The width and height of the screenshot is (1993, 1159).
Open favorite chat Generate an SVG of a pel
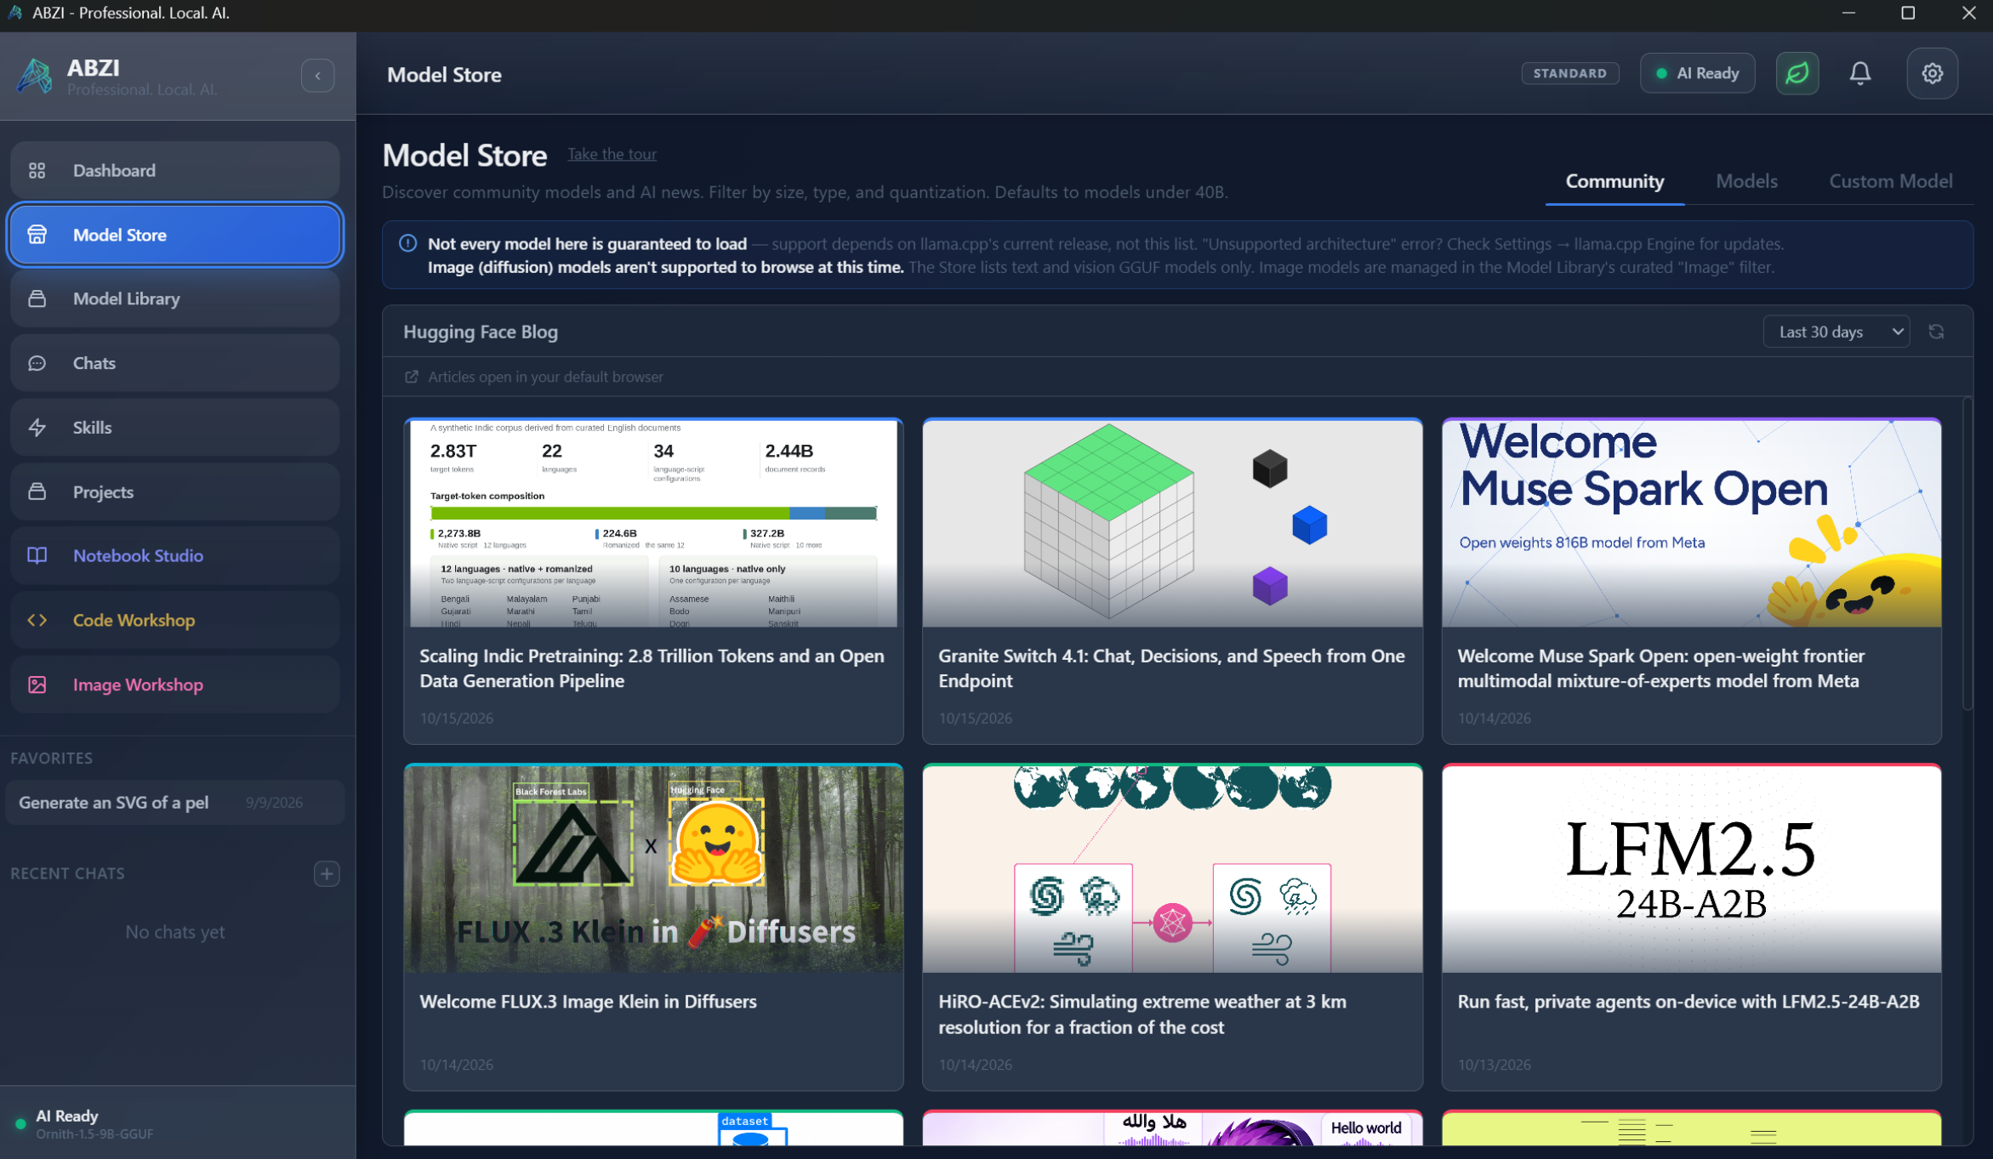pyautogui.click(x=174, y=803)
